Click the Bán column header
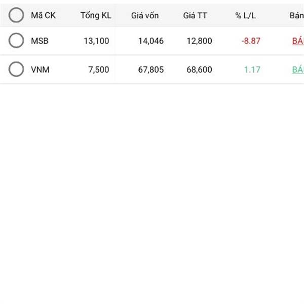The image size is (304, 304). coord(296,15)
